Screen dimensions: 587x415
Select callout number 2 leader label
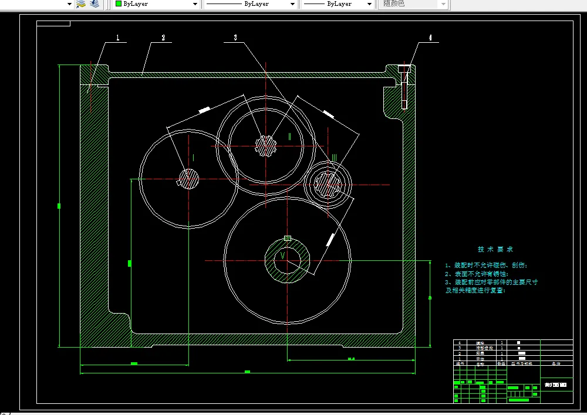click(x=163, y=38)
